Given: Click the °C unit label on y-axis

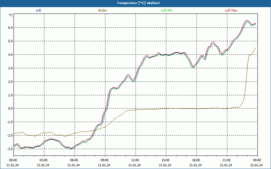Looking at the screenshot, I should click(x=11, y=15).
